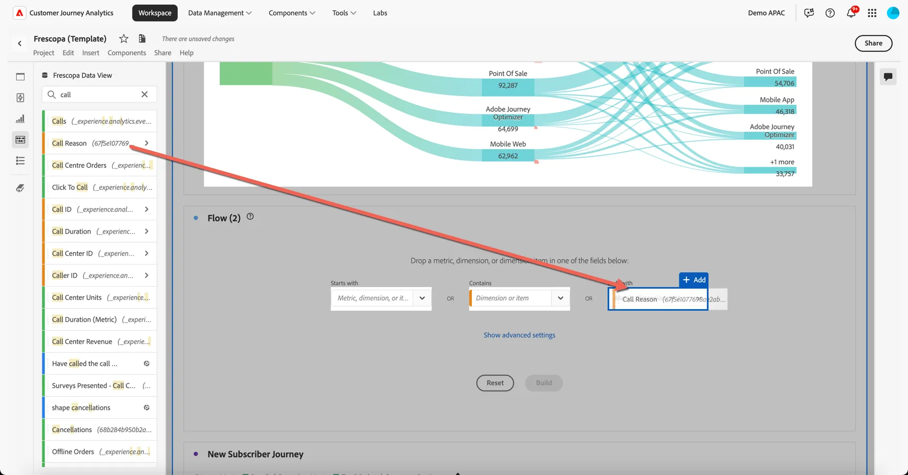Open the Starts with dropdown arrow
The height and width of the screenshot is (475, 908).
tap(422, 298)
